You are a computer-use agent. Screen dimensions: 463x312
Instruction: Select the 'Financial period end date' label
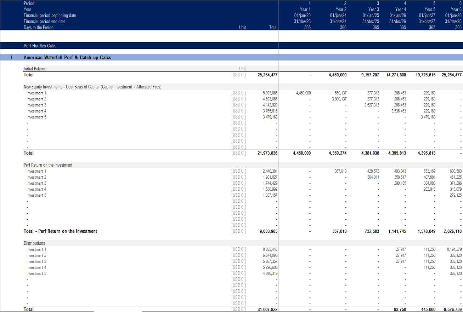coord(44,21)
